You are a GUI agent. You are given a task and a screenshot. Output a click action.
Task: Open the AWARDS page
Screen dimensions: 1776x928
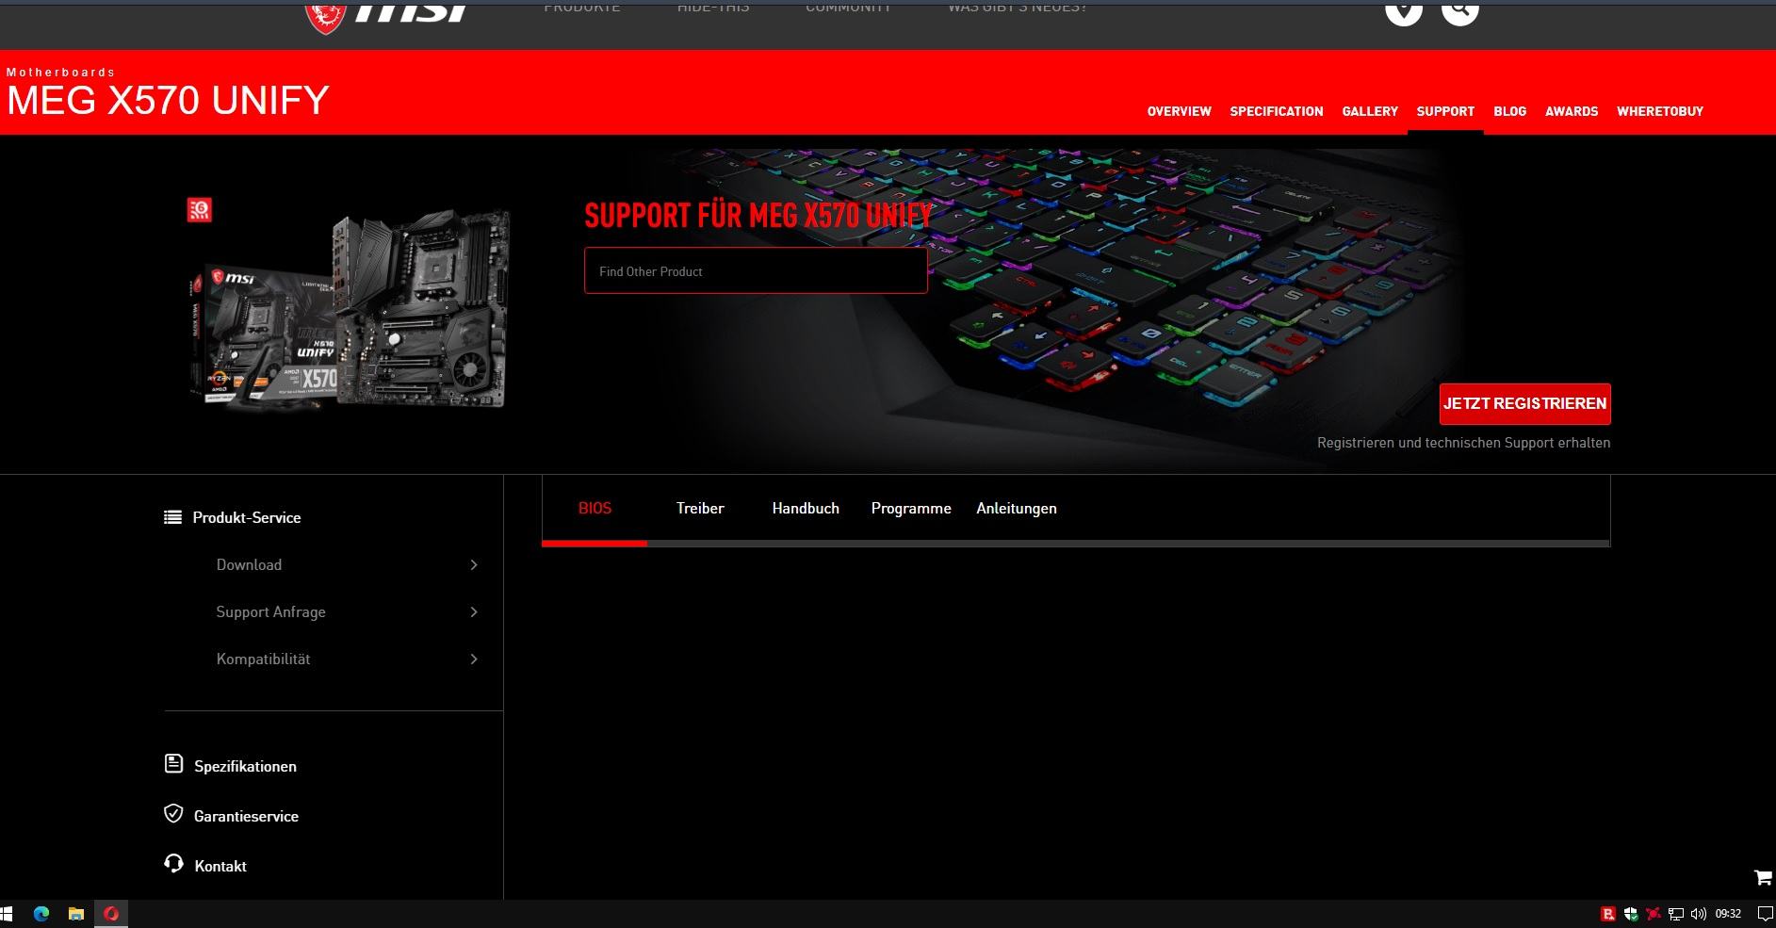(x=1572, y=111)
